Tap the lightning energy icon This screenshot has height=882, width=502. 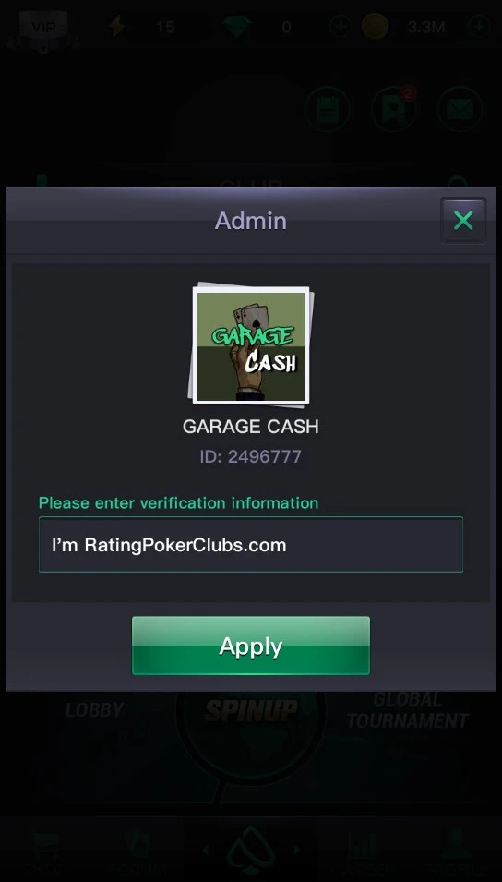(117, 27)
